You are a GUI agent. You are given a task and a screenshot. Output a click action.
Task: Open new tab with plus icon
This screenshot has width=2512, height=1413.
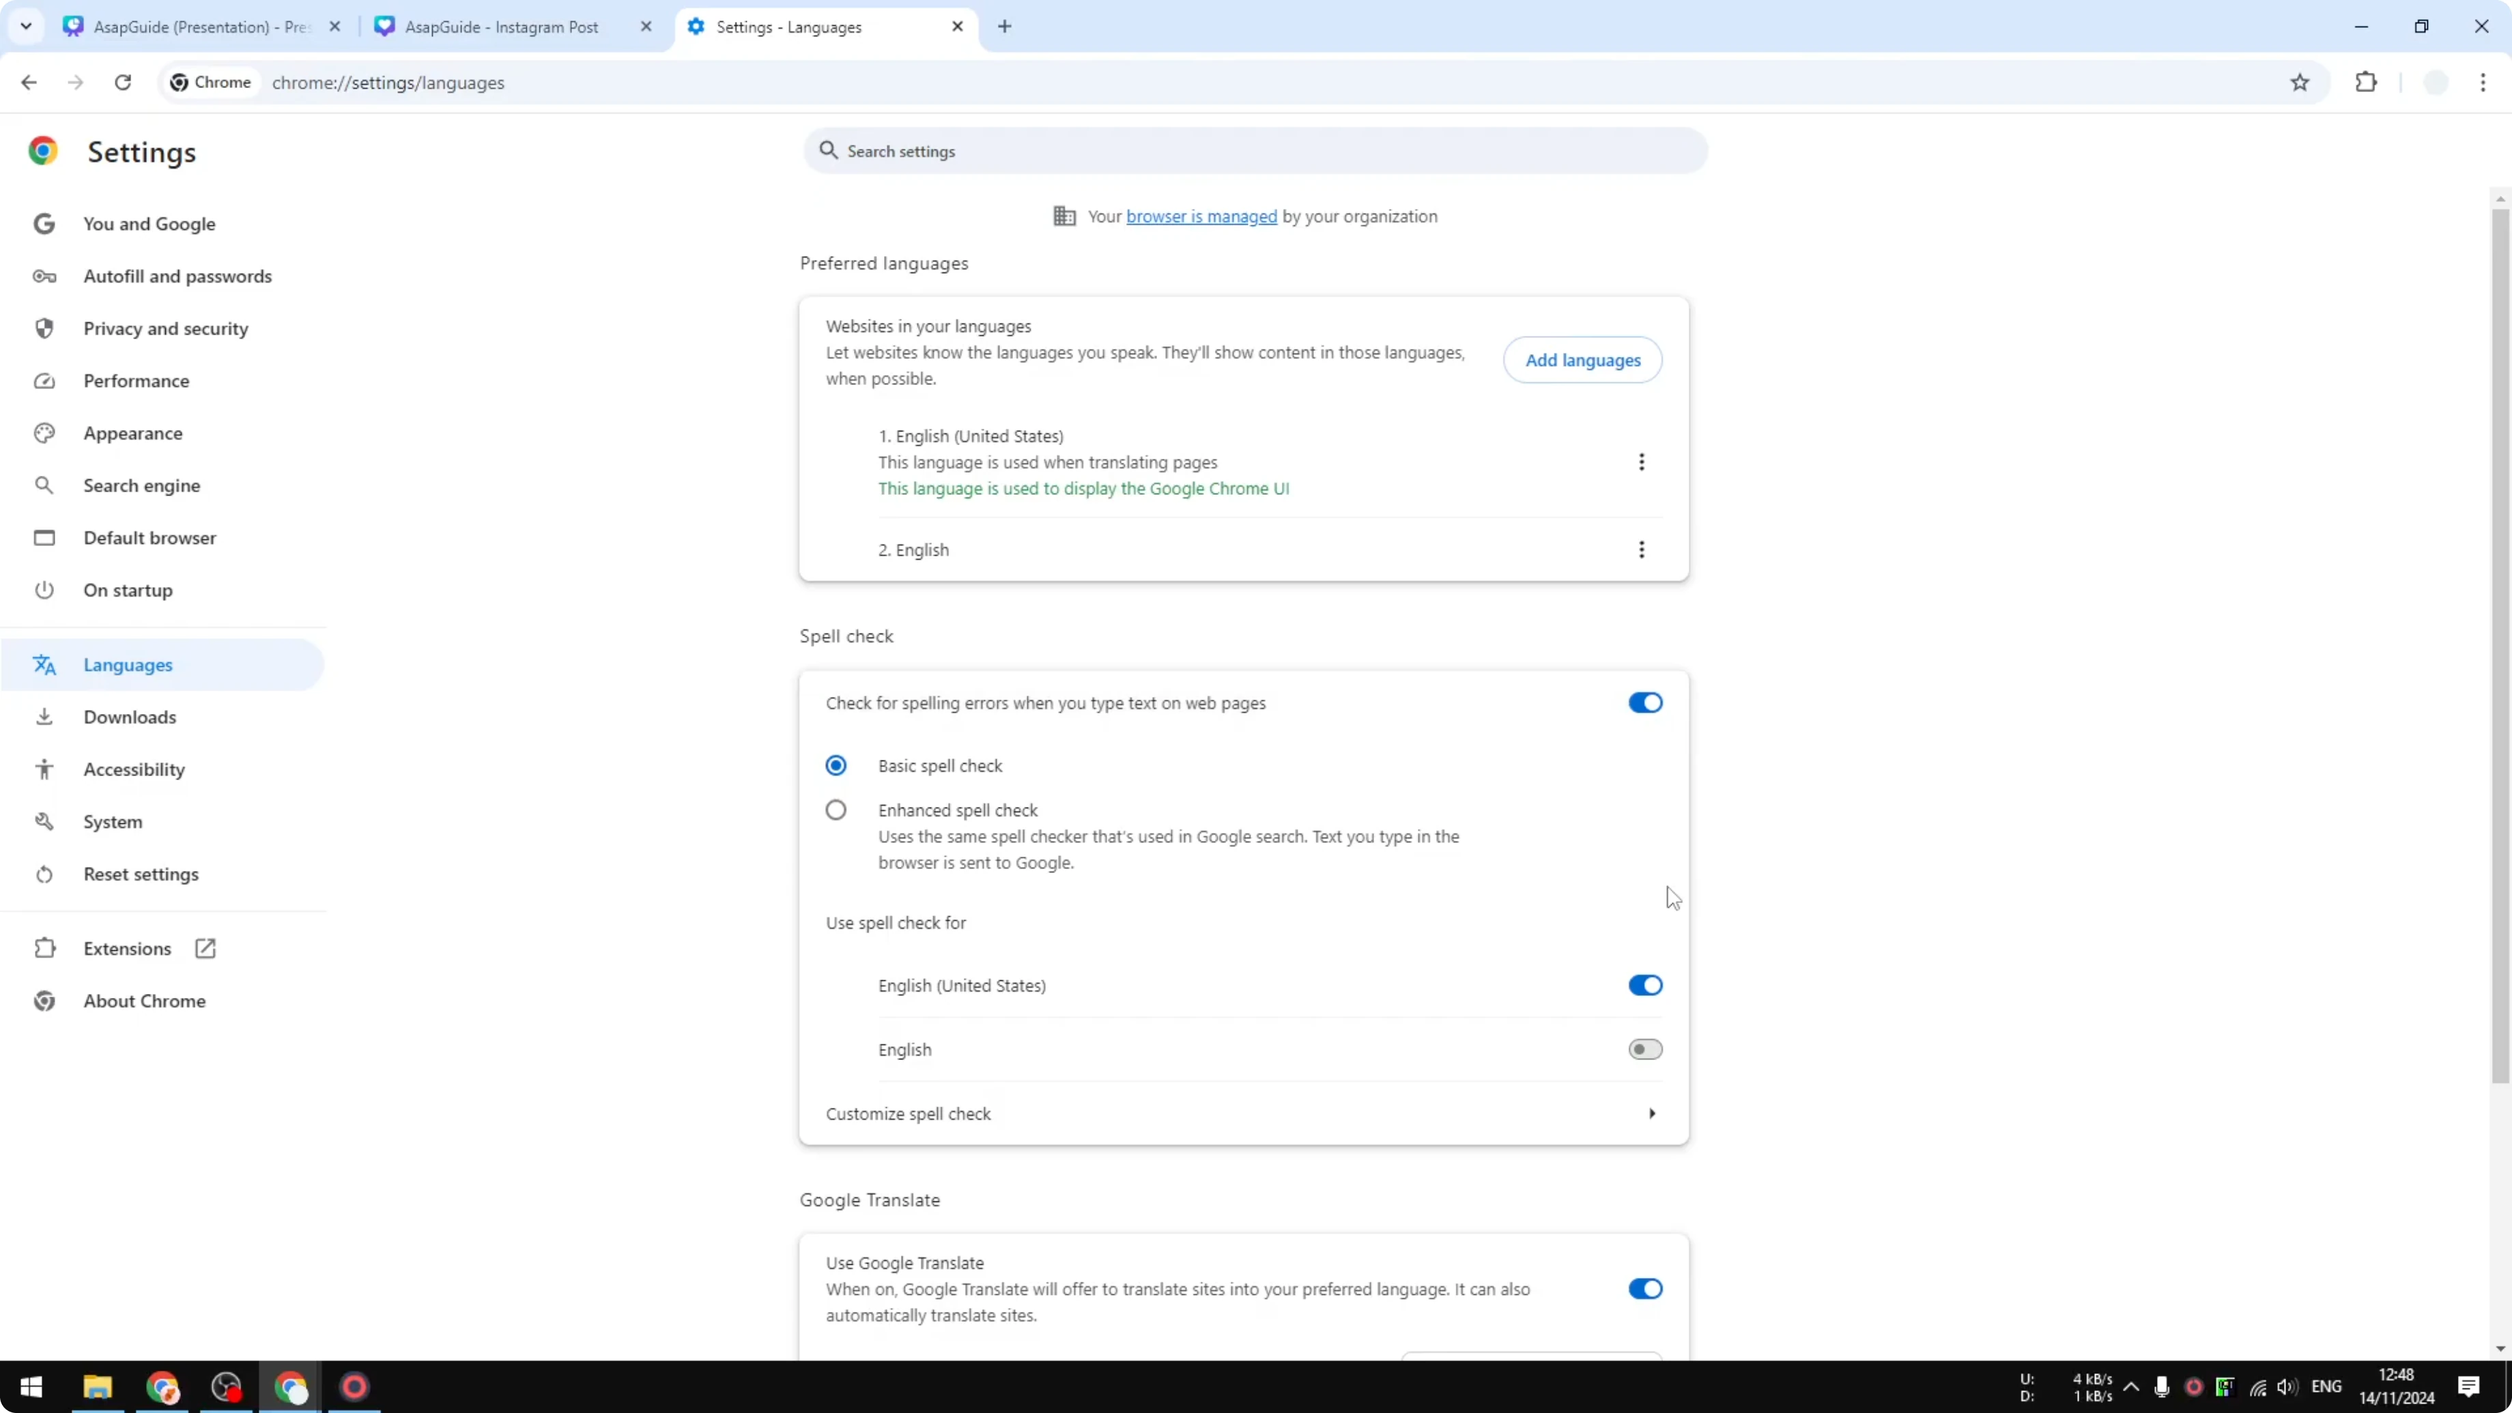click(1004, 27)
